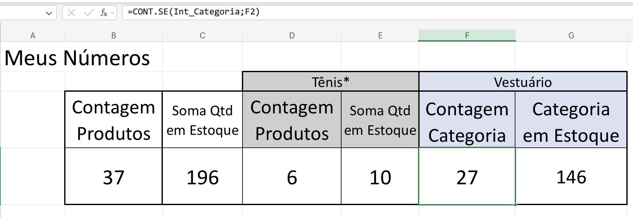This screenshot has height=218, width=633.
Task: Select column G header
Action: pos(572,35)
